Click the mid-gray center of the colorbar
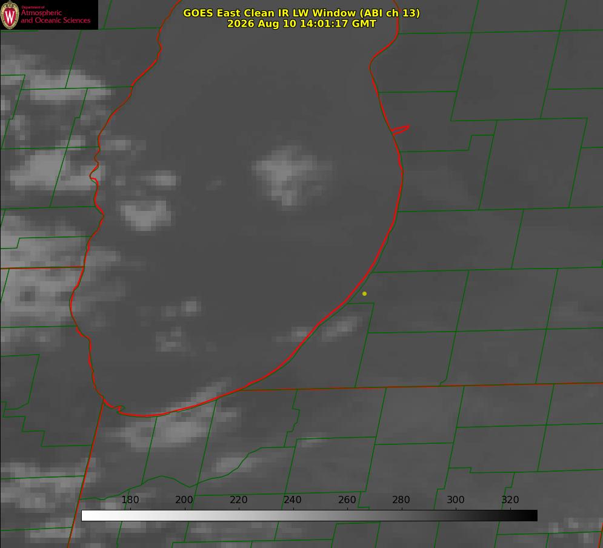The image size is (603, 548). coord(309,516)
